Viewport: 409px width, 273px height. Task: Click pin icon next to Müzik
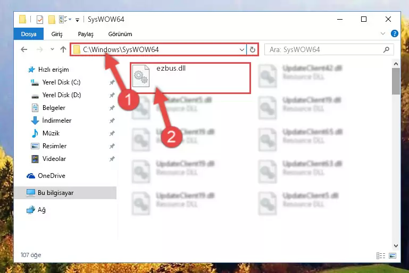coord(112,133)
